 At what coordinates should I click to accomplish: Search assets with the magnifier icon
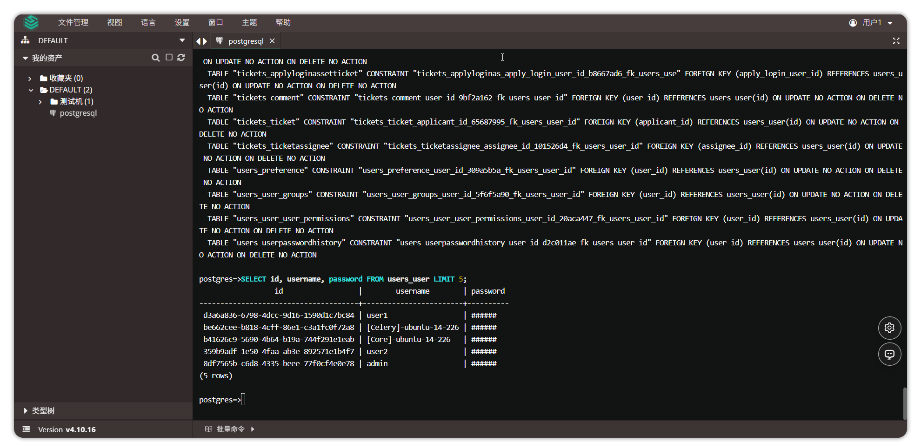click(155, 58)
